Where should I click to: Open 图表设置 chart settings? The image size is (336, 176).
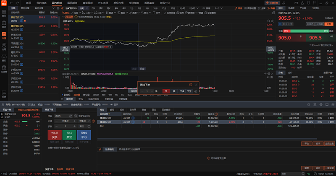coord(249,8)
